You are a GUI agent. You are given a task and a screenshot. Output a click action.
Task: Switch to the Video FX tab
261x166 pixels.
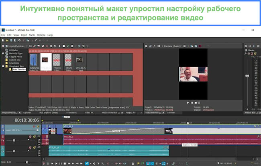[x=89, y=113]
